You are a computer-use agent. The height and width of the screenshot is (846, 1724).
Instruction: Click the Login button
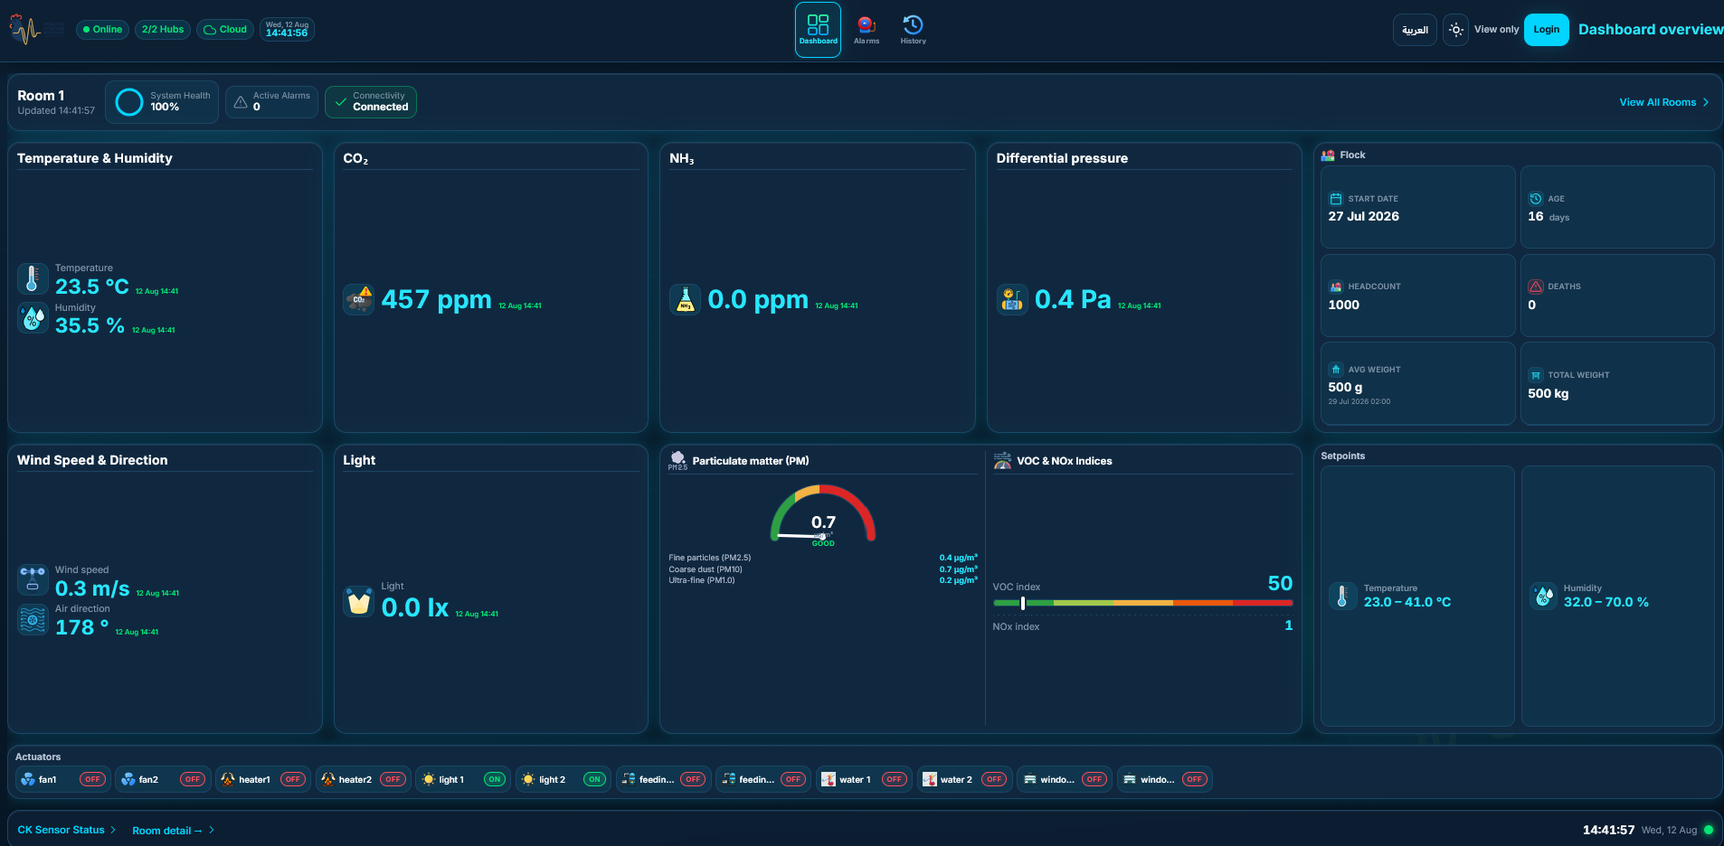click(1546, 30)
